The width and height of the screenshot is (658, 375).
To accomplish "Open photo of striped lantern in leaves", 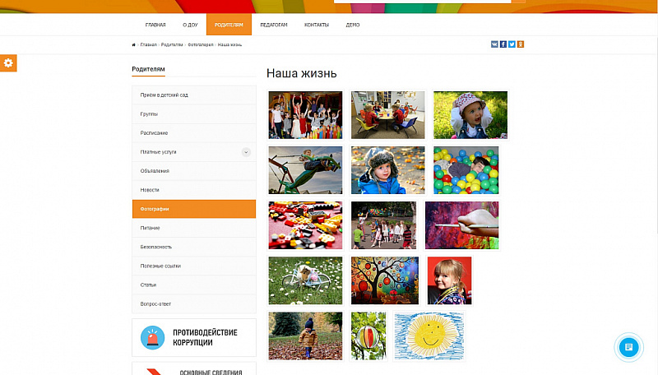I will [368, 336].
